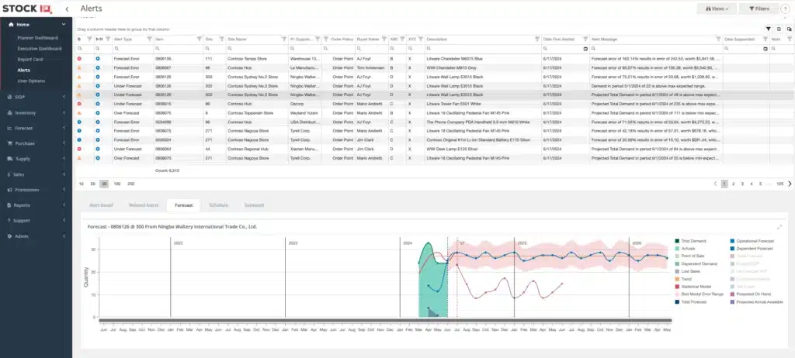Collapse the Home menu section
Viewport: 795px width, 358px height.
pos(64,24)
